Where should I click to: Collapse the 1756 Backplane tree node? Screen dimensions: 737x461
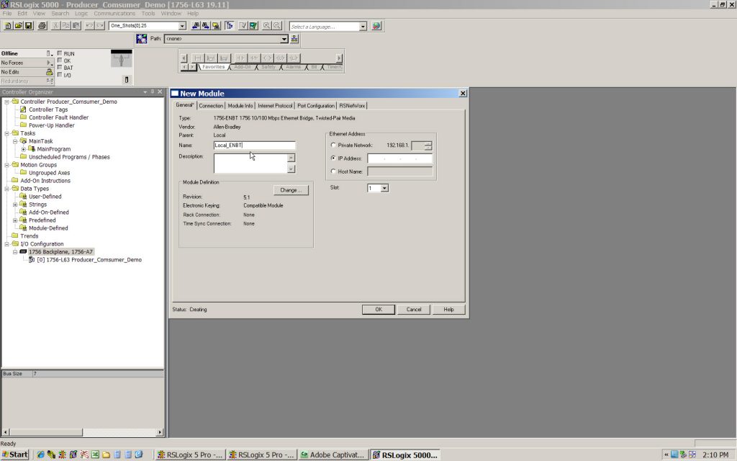click(x=15, y=252)
